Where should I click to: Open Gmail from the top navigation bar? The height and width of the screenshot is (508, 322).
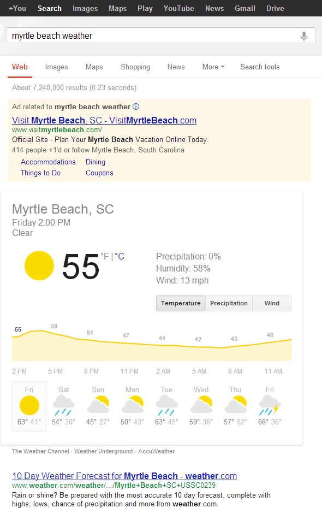245,8
